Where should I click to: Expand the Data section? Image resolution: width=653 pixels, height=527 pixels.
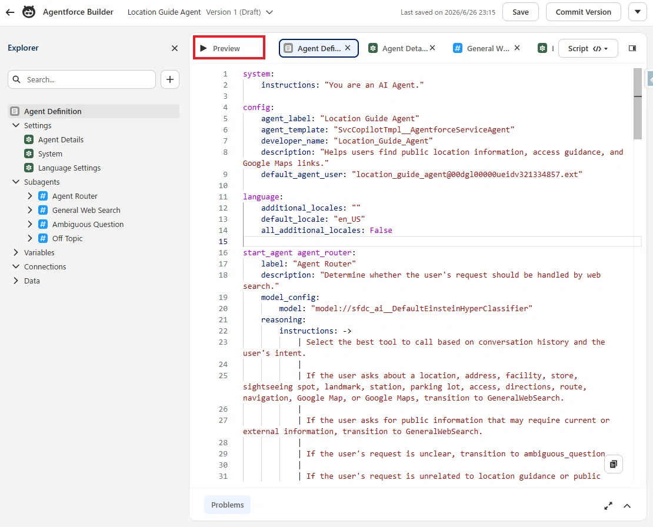pyautogui.click(x=16, y=281)
